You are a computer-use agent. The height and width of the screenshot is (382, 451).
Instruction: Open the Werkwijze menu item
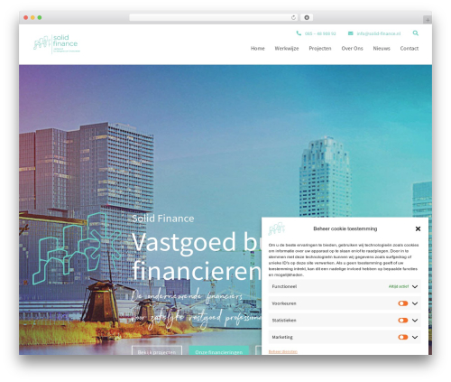click(x=287, y=49)
